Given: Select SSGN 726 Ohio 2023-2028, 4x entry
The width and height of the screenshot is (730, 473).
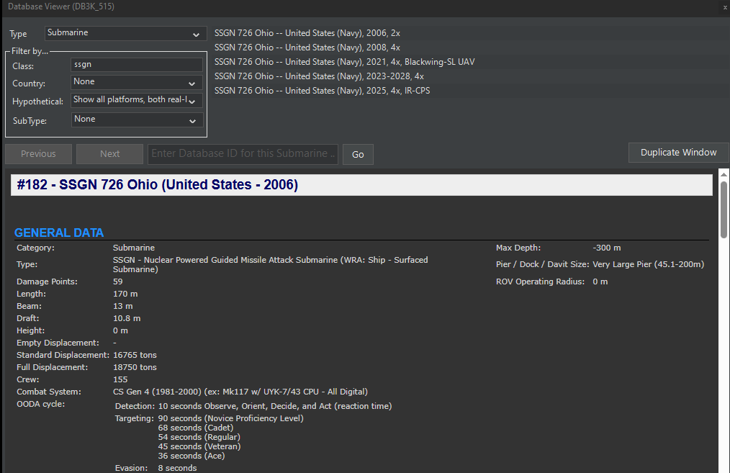Looking at the screenshot, I should [x=319, y=76].
